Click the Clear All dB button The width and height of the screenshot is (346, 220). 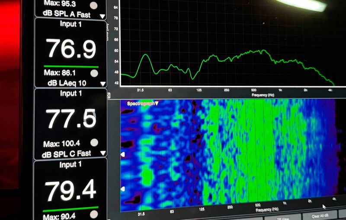320,216
